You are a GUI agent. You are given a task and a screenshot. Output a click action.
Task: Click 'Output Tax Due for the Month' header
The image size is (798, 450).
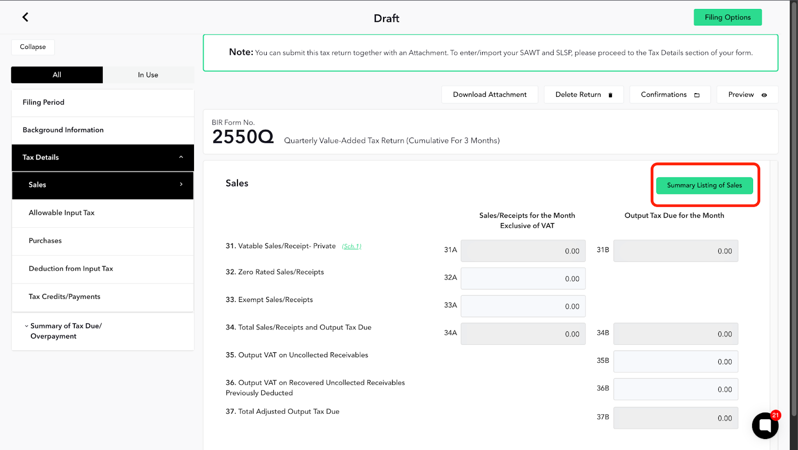click(x=674, y=215)
